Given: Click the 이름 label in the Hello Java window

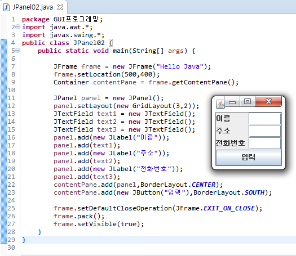Looking at the screenshot, I should tap(223, 119).
